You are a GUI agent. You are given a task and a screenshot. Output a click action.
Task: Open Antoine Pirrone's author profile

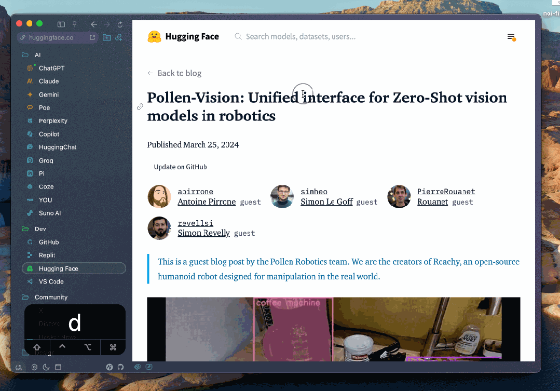coord(207,202)
